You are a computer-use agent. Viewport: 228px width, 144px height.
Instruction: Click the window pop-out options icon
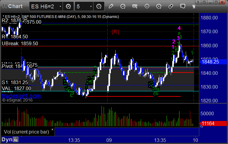point(204,2)
